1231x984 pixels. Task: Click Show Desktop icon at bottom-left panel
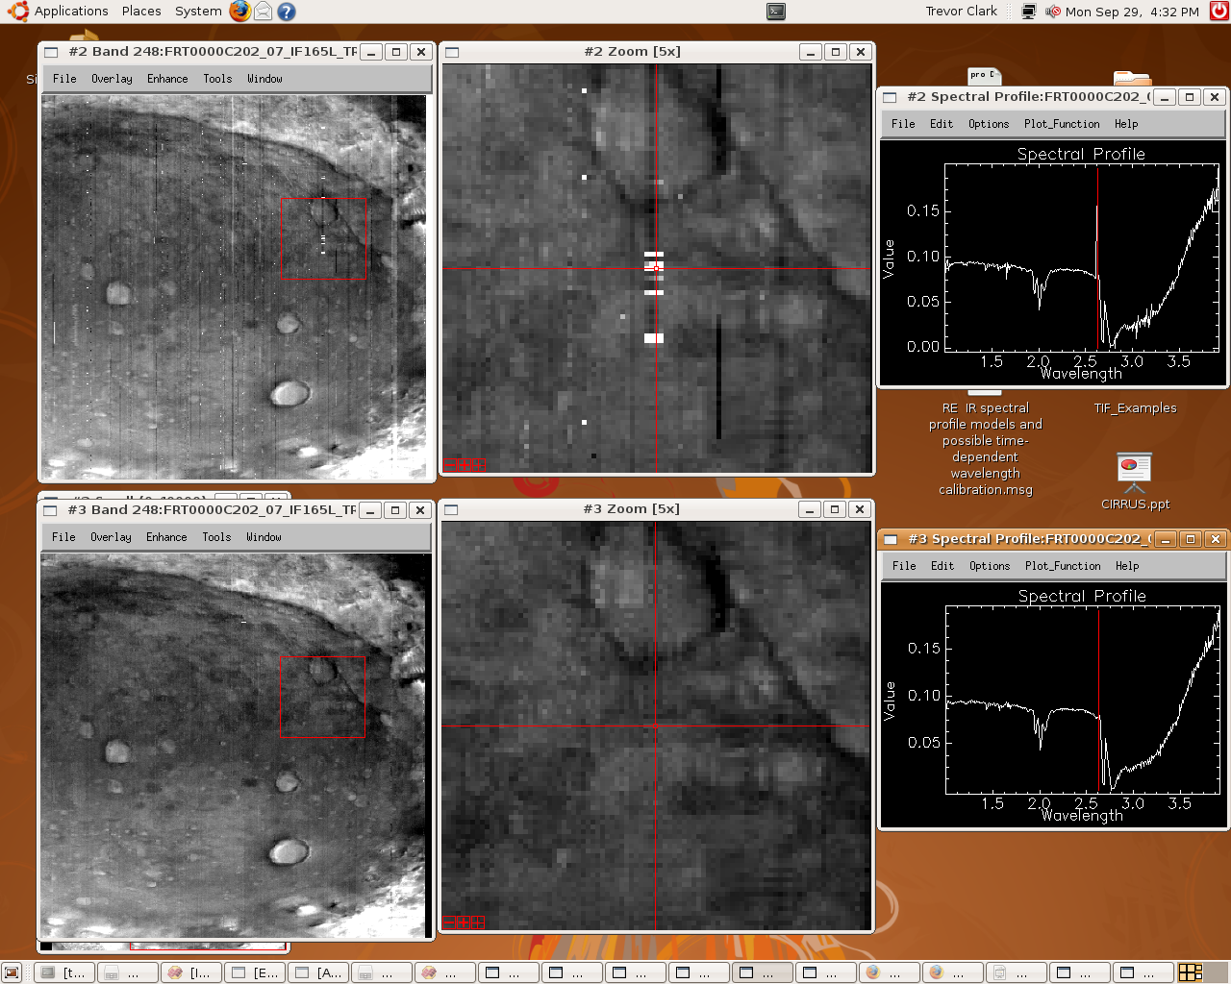pyautogui.click(x=12, y=972)
